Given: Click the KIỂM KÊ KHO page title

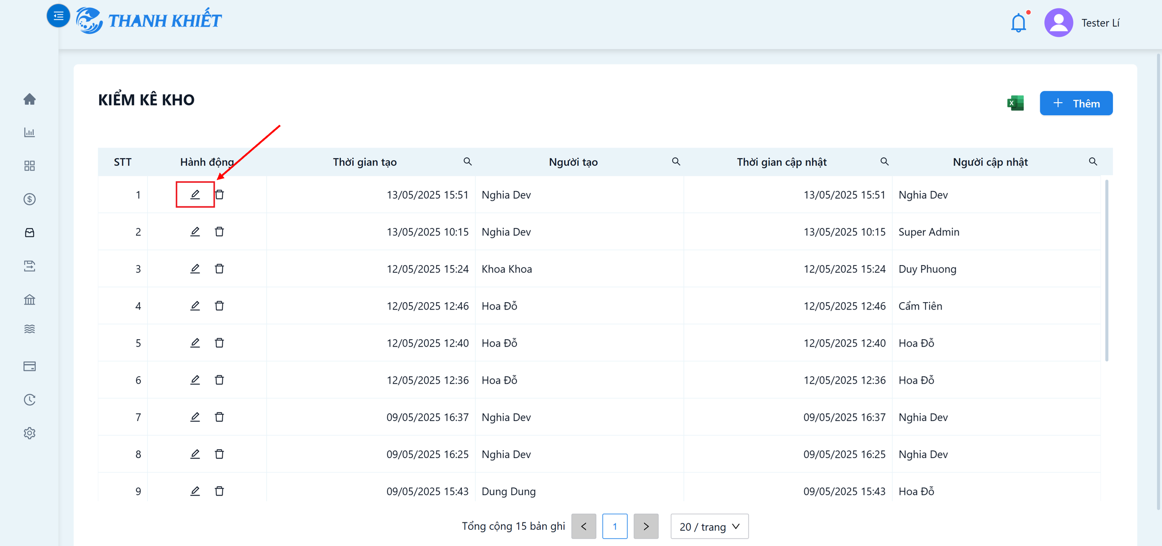Looking at the screenshot, I should click(x=146, y=100).
